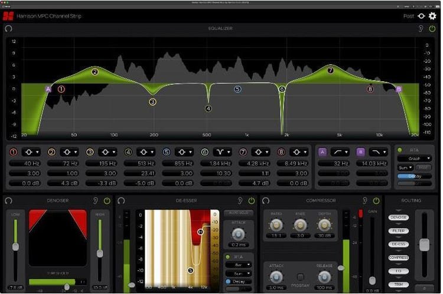Click the Denoiser LOW slider handle
The image size is (443, 294).
point(15,247)
